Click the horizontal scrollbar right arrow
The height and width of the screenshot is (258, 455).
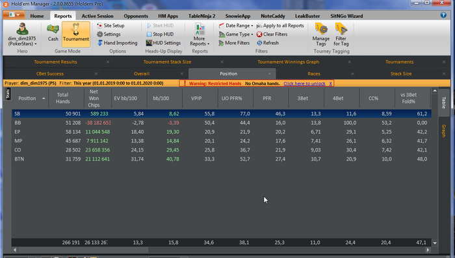click(428, 250)
